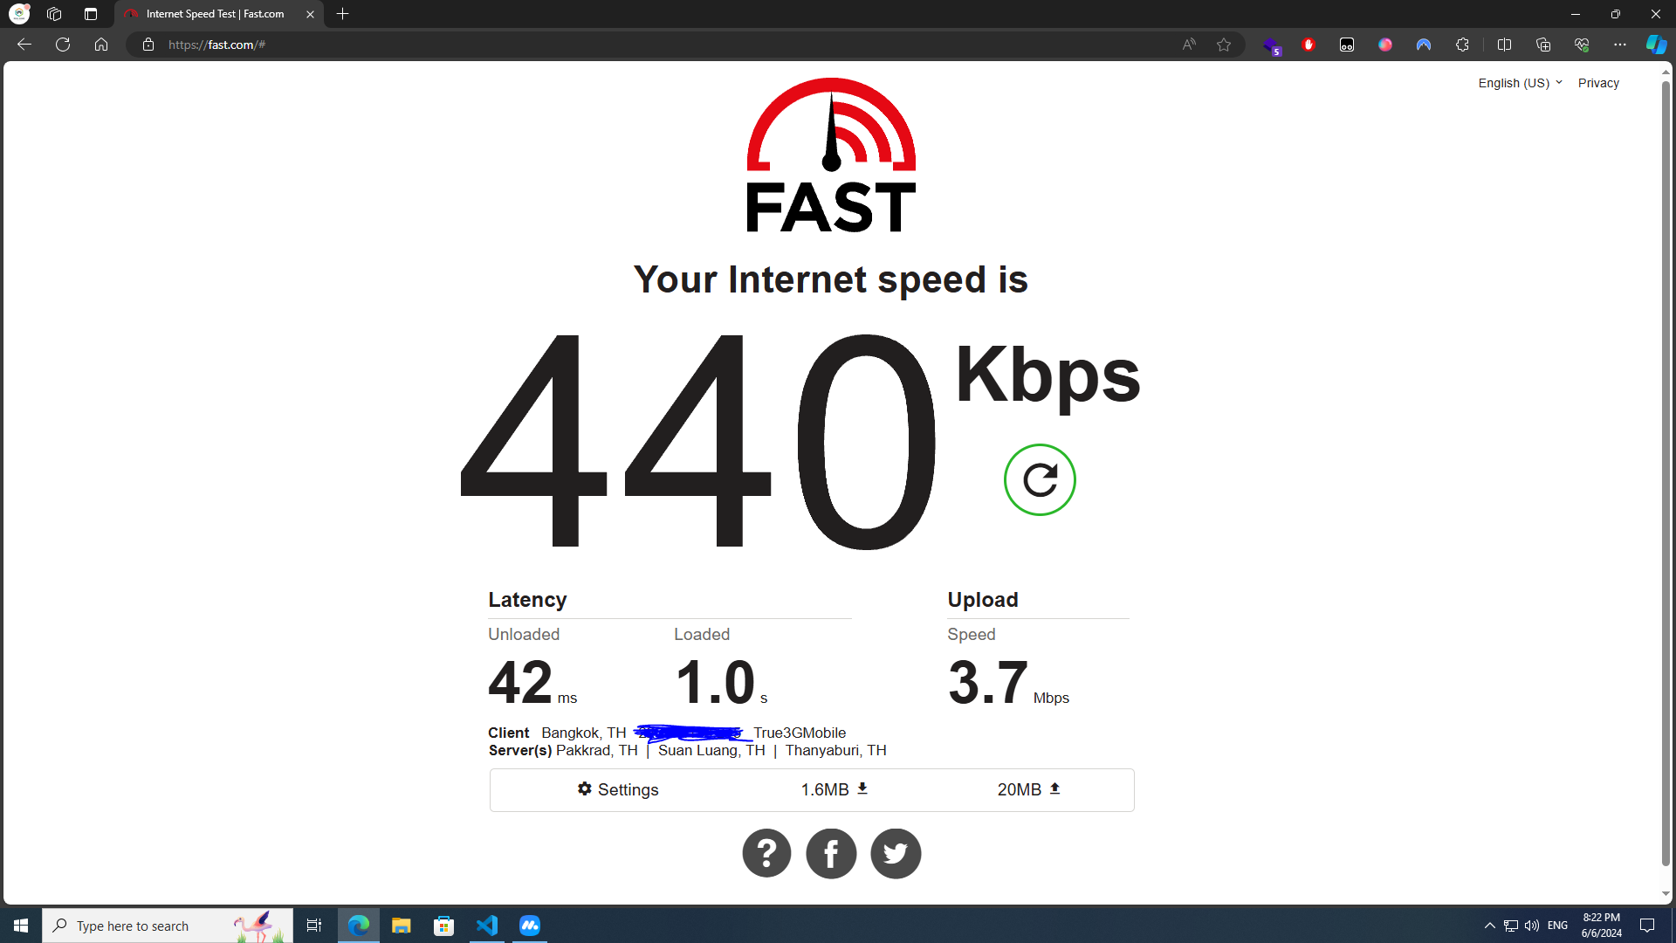Viewport: 1676px width, 943px height.
Task: Toggle split screen view icon
Action: click(x=1504, y=45)
